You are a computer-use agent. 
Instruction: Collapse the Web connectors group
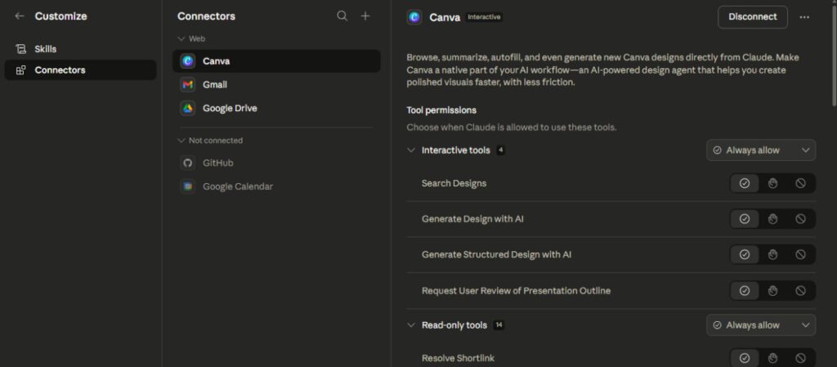pos(181,38)
